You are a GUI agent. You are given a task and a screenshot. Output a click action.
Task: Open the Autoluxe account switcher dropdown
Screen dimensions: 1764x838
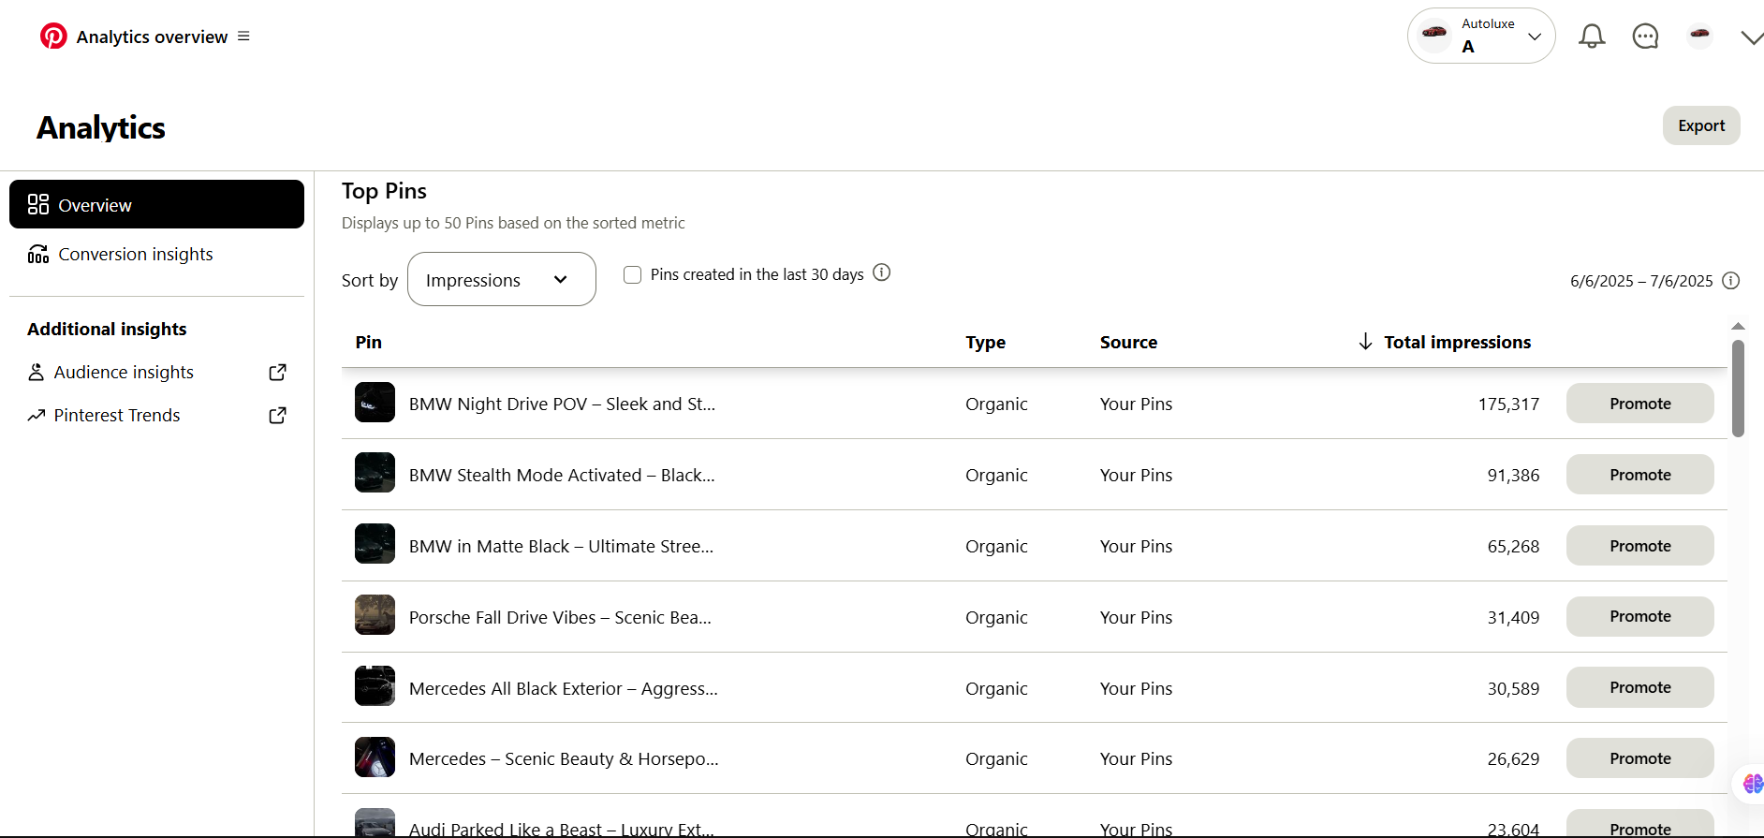1481,36
